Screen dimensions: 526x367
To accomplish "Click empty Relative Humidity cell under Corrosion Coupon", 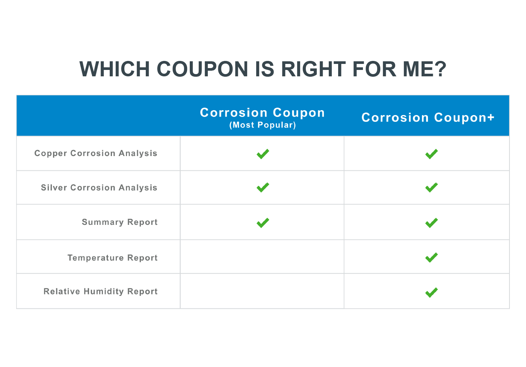I will 262,291.
